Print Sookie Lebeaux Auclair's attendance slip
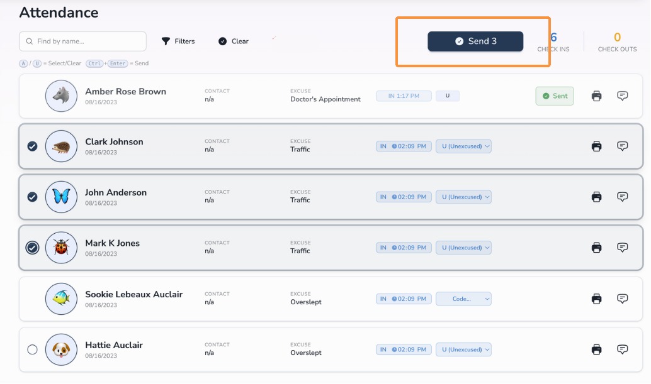This screenshot has width=651, height=384. click(x=596, y=299)
